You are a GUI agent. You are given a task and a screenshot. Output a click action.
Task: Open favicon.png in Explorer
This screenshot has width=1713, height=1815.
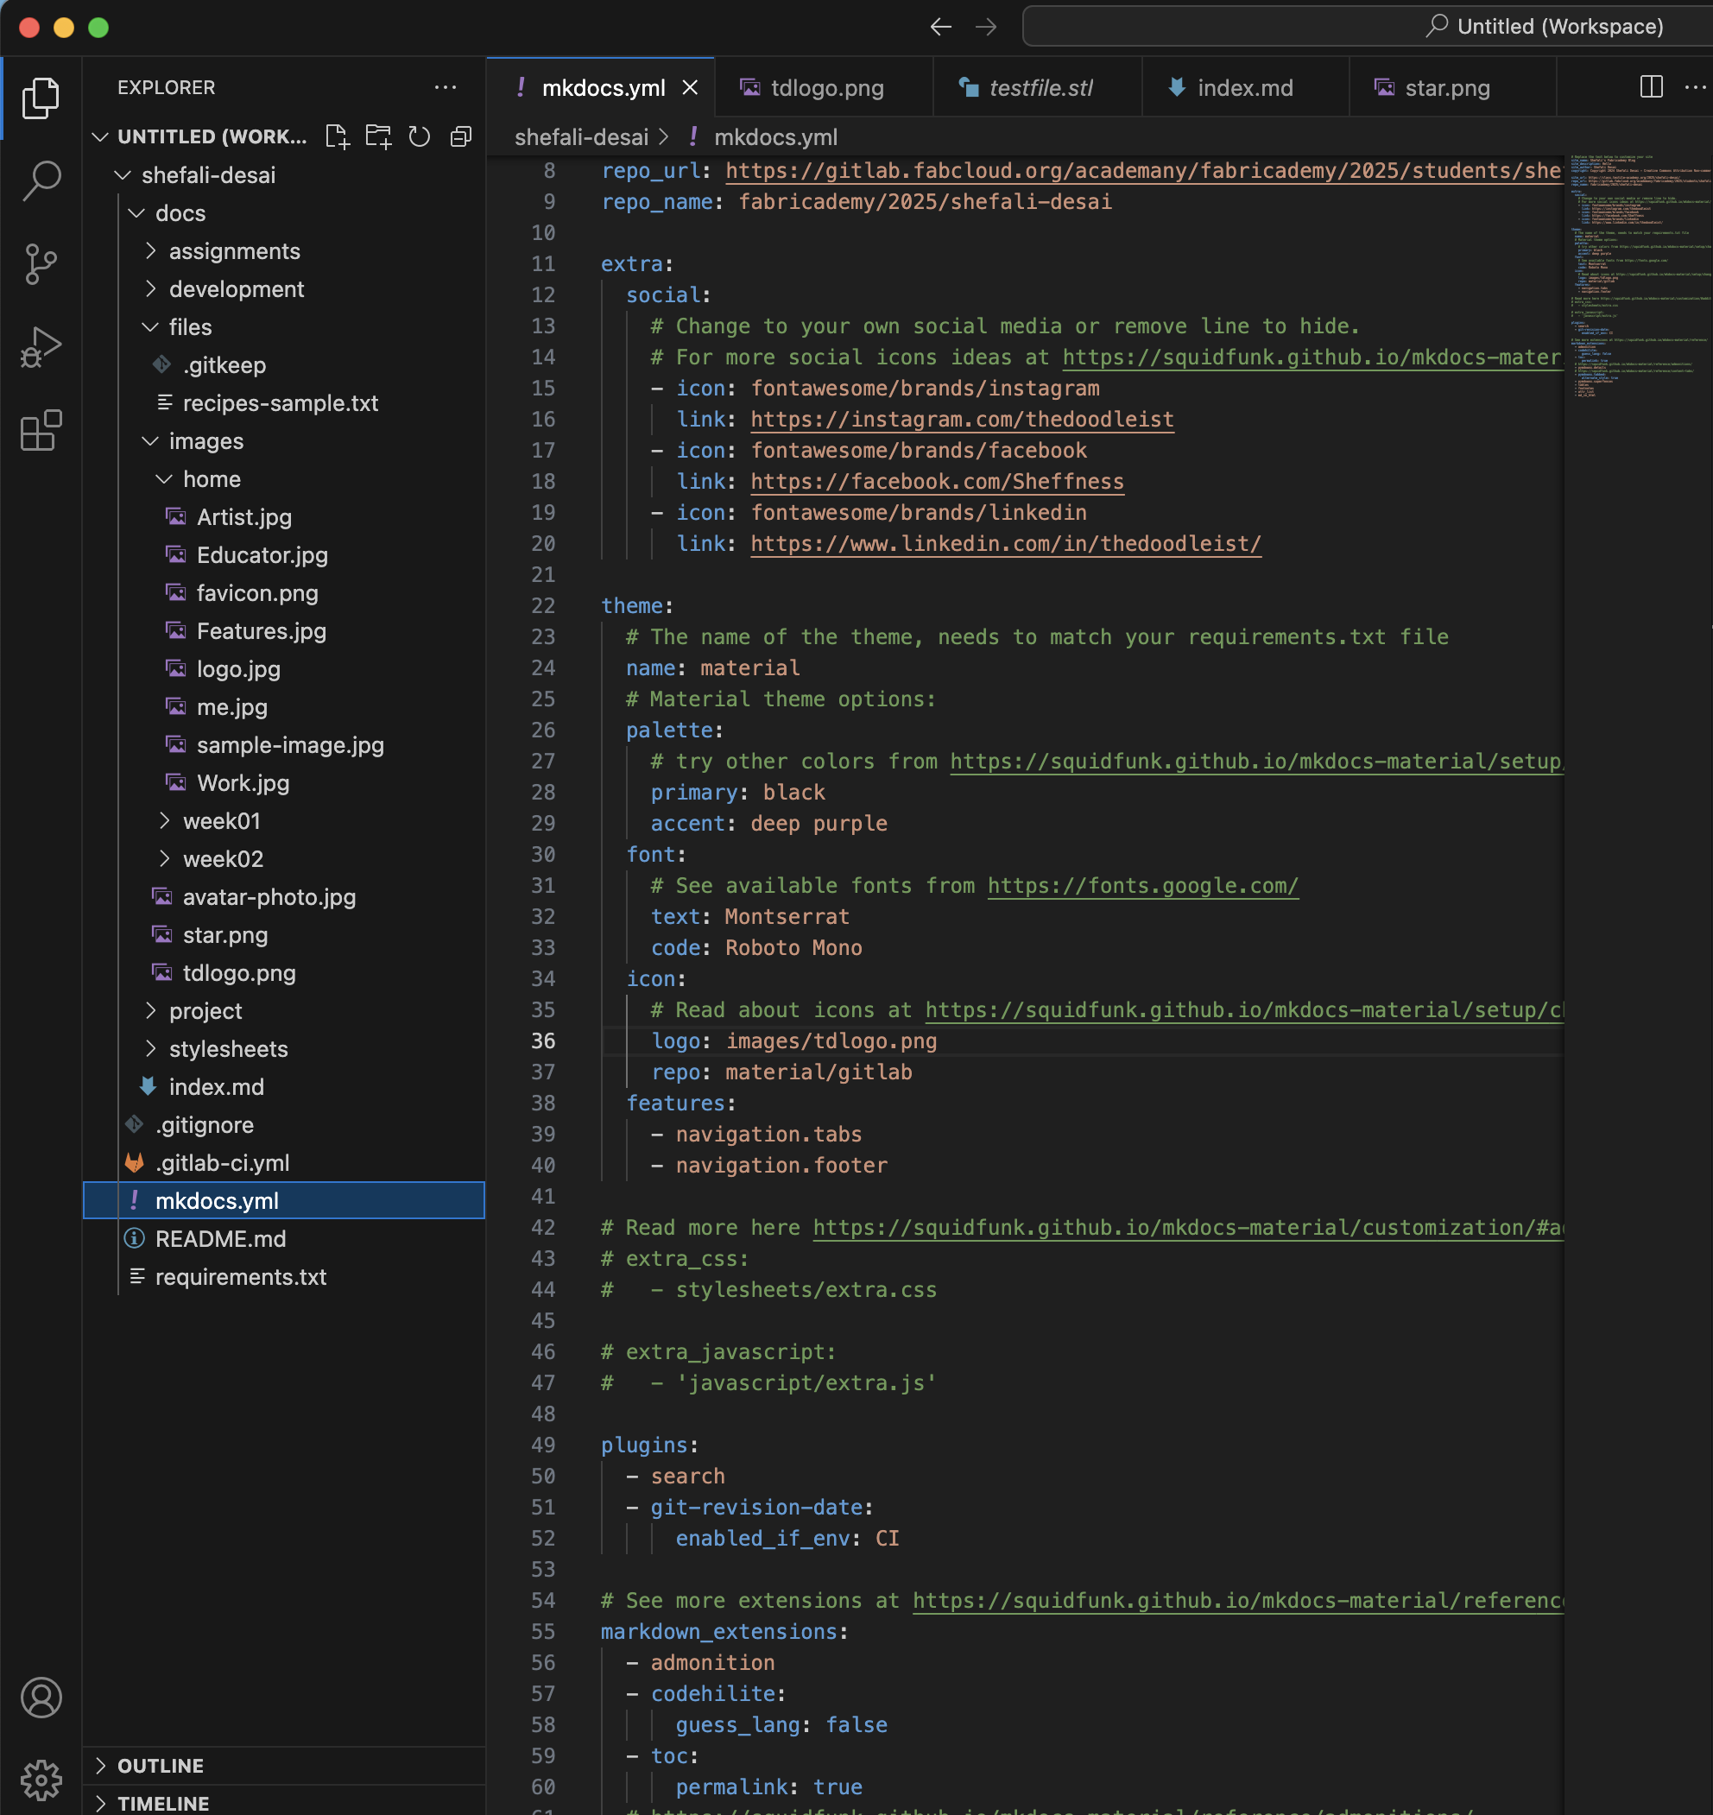tap(284, 593)
